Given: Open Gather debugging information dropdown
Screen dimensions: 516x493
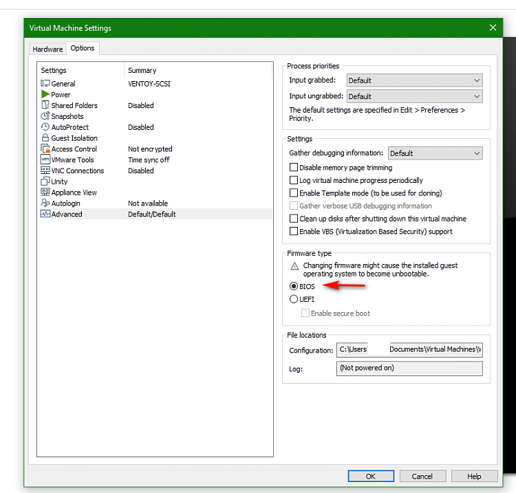Looking at the screenshot, I should coord(436,153).
